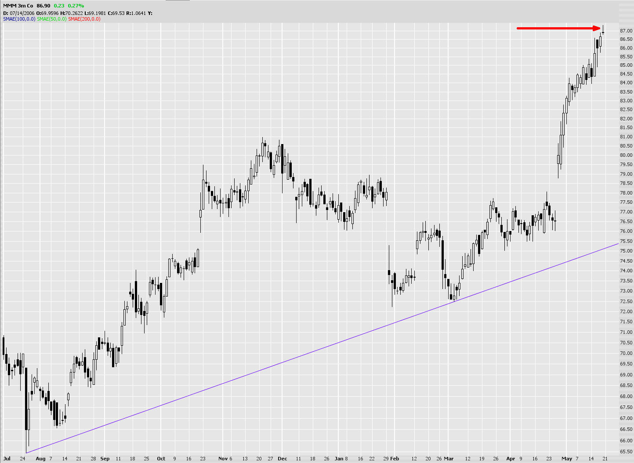The image size is (634, 463).
Task: Click the 70.00 price axis label
Action: coord(626,353)
